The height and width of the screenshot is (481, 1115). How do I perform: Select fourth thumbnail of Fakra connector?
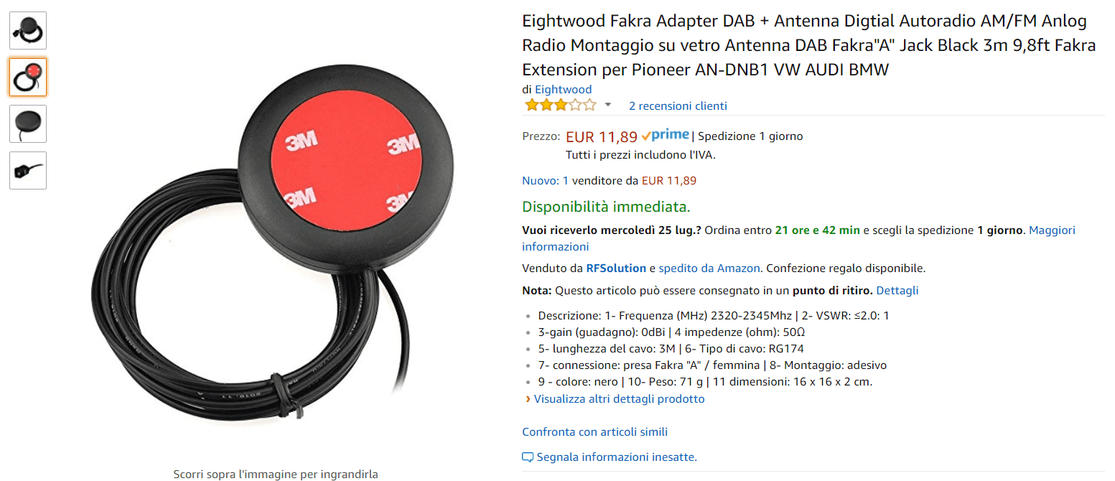point(28,170)
